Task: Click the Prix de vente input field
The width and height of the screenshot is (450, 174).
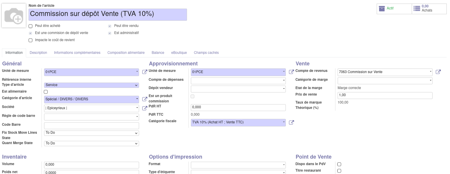Action: pos(385,96)
